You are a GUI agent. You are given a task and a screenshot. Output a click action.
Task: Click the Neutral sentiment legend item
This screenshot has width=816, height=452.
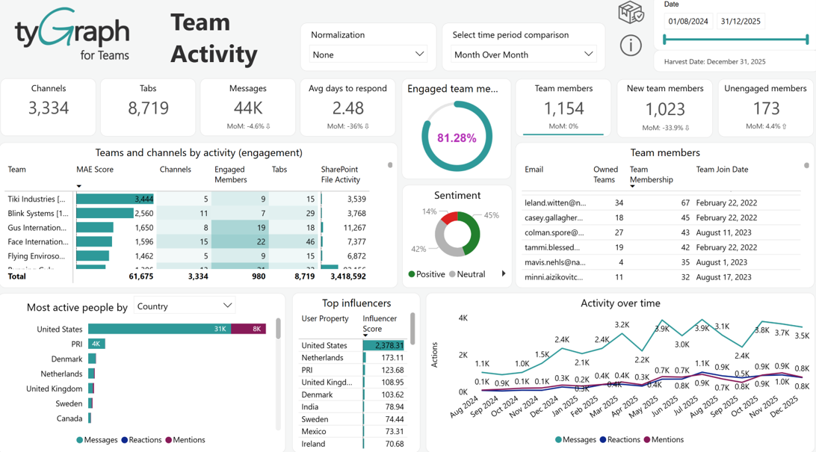tap(467, 274)
